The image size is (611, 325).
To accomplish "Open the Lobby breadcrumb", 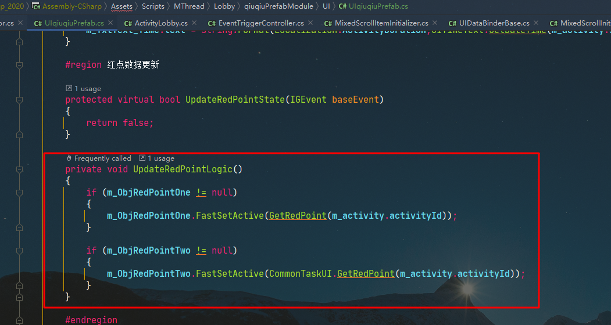I will 224,6.
